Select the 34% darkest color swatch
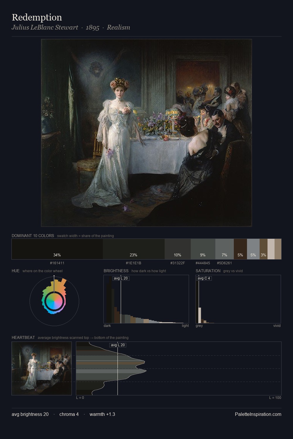Viewport: 293px width, 439px height. click(57, 249)
